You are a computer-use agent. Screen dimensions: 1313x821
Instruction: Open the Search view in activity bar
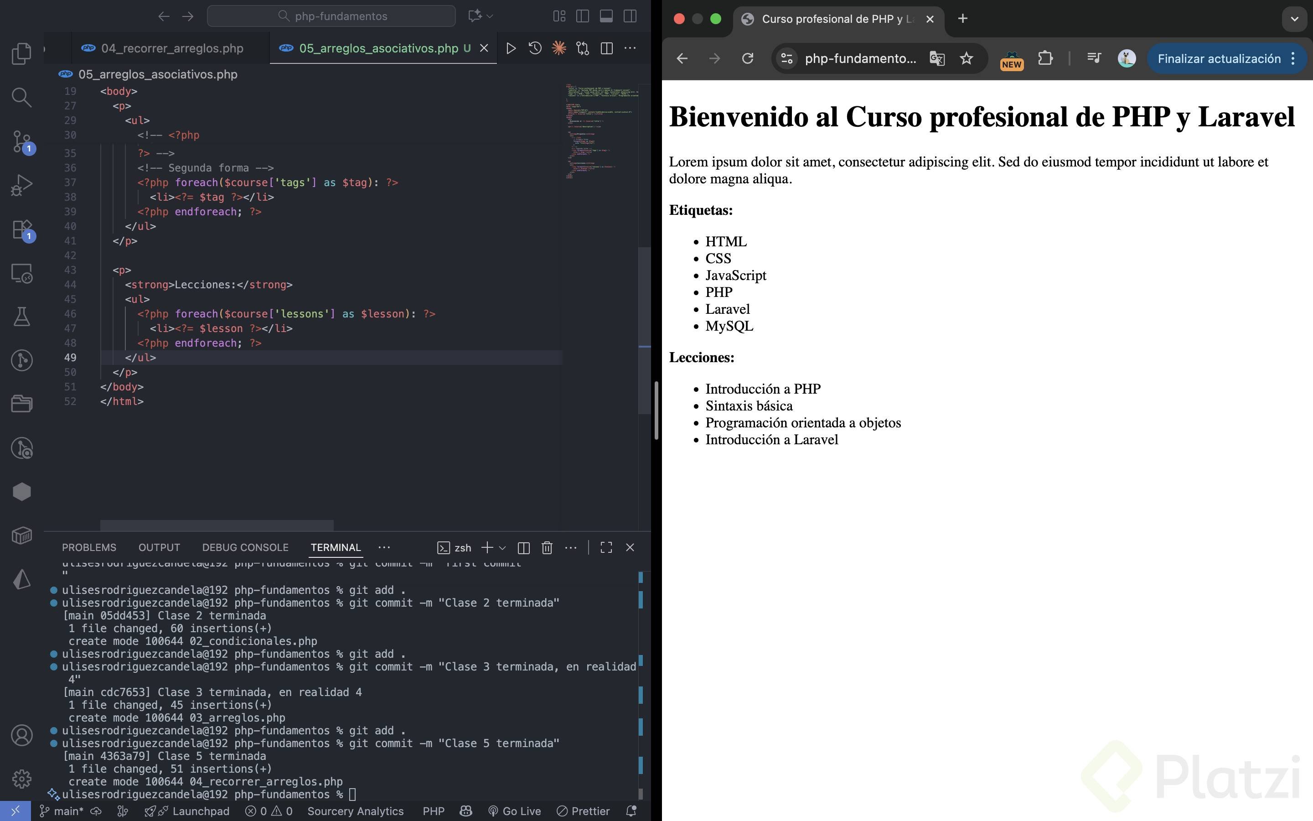pyautogui.click(x=21, y=97)
